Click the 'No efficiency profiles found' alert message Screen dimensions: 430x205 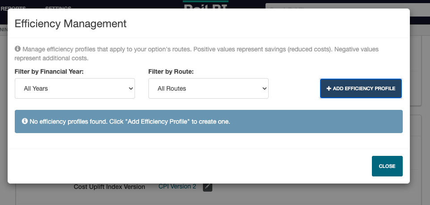[x=130, y=121]
